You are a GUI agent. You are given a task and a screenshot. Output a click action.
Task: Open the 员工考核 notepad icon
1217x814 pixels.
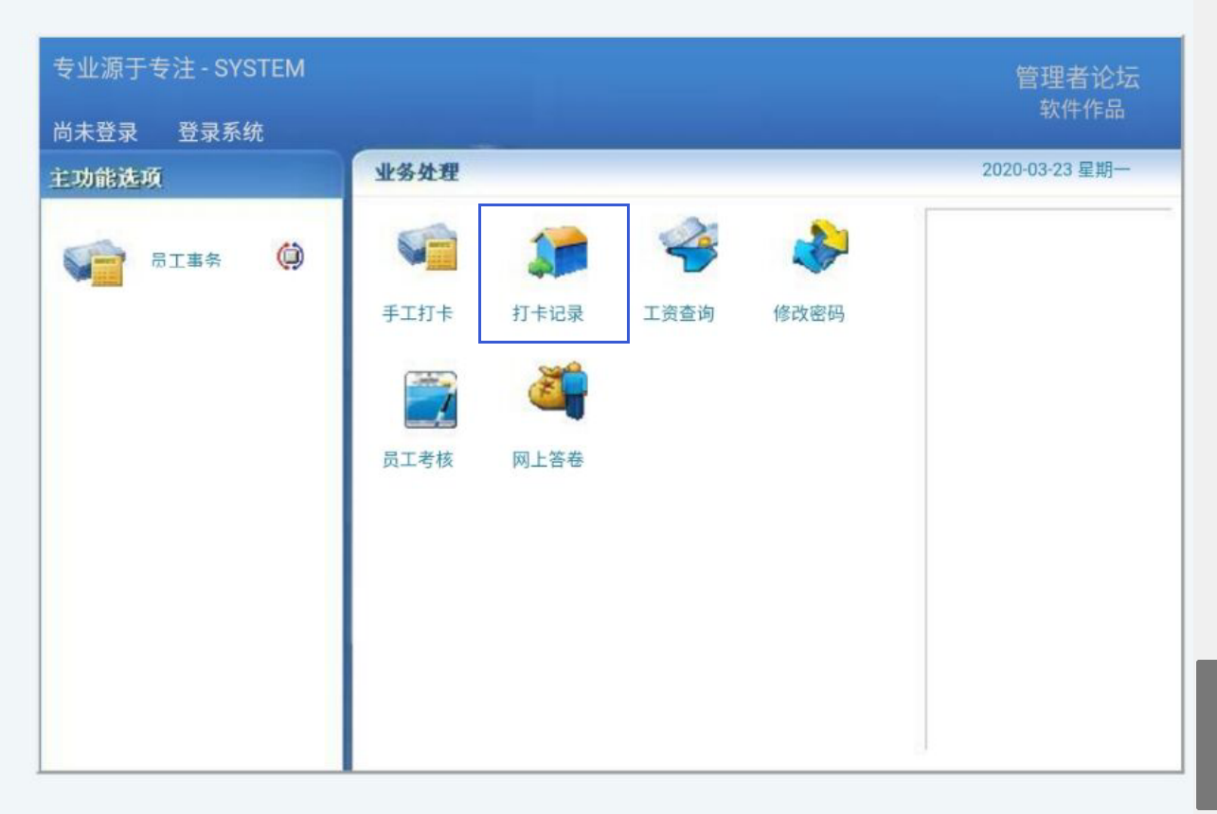click(429, 399)
